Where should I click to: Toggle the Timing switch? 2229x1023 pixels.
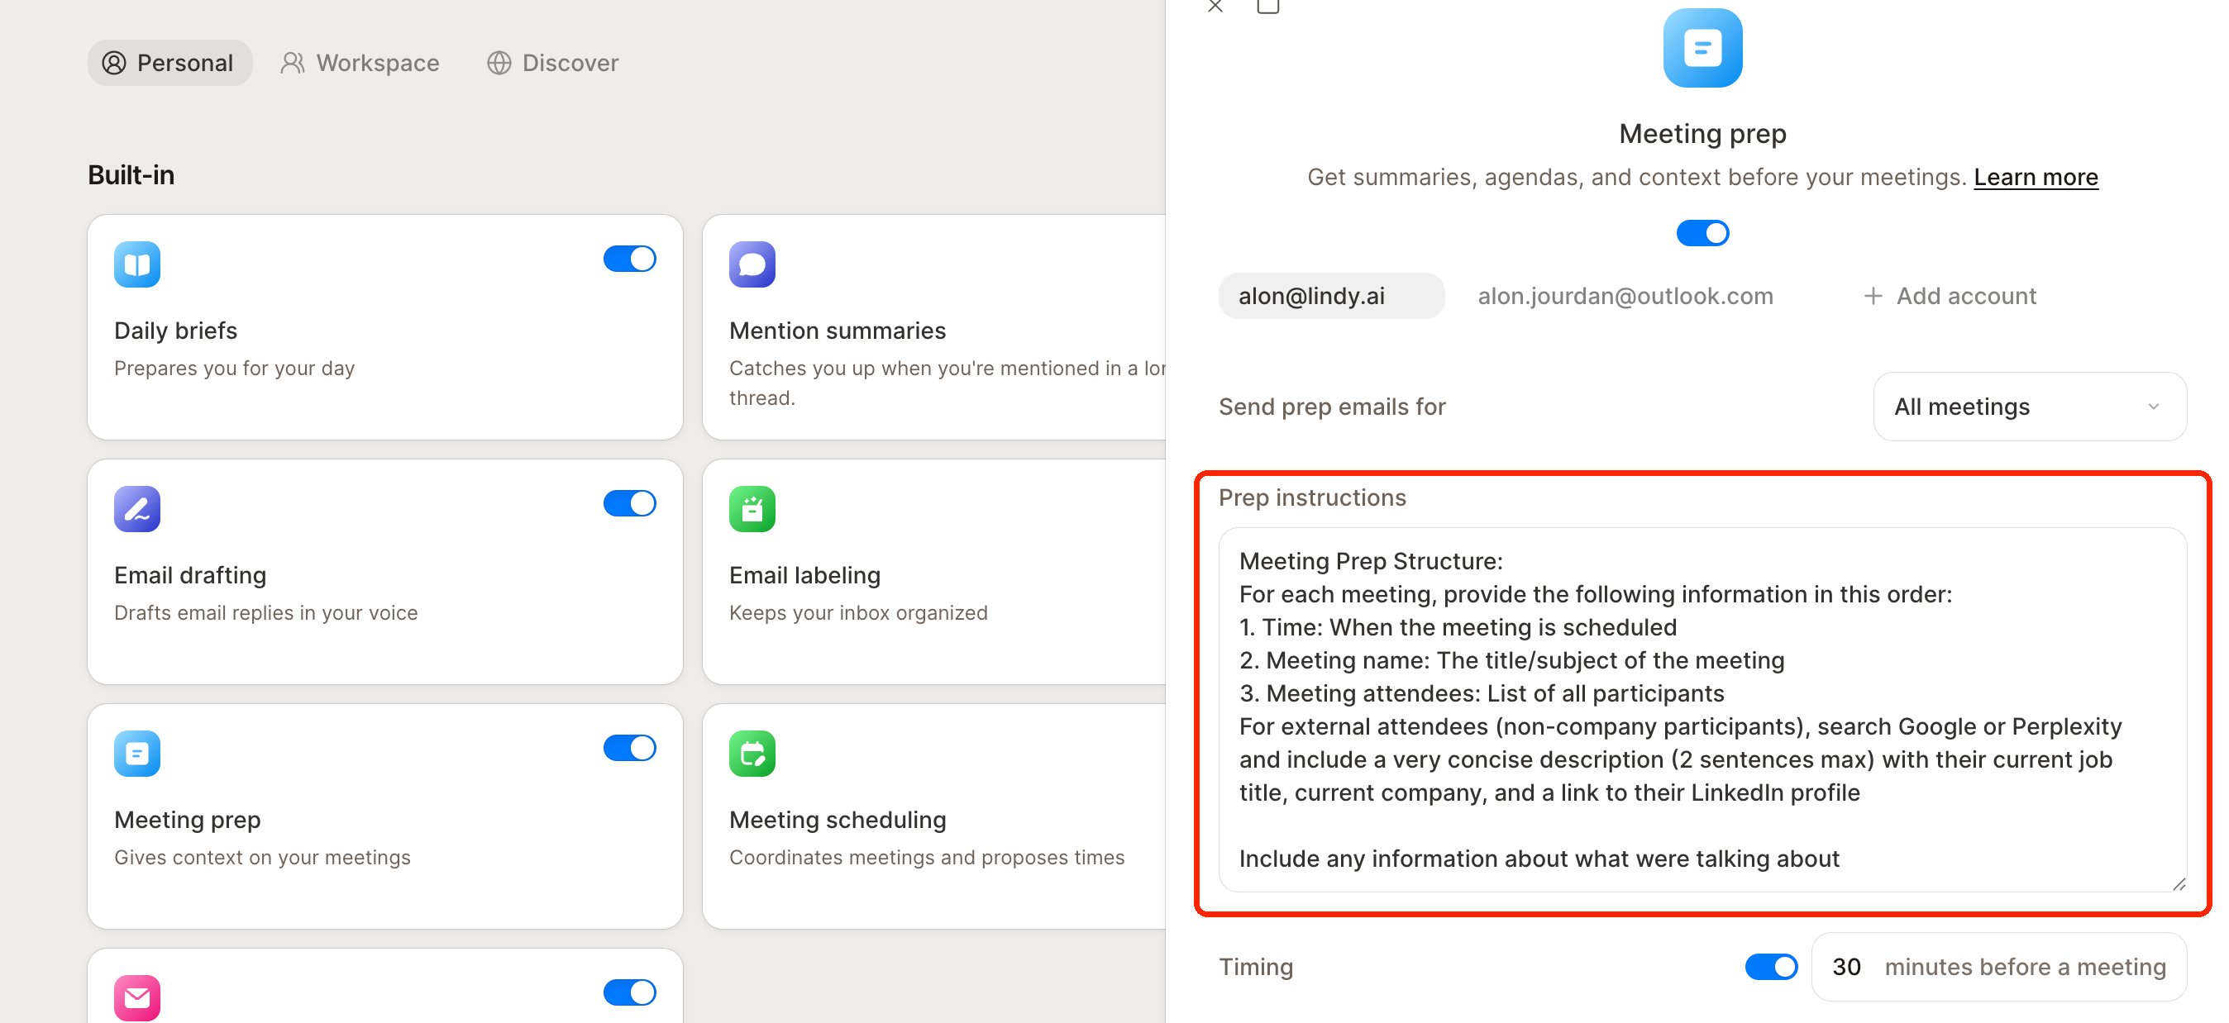(1770, 966)
